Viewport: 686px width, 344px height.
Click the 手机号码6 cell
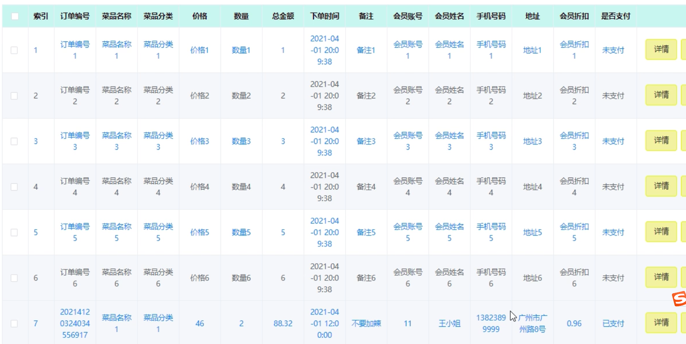pos(491,278)
